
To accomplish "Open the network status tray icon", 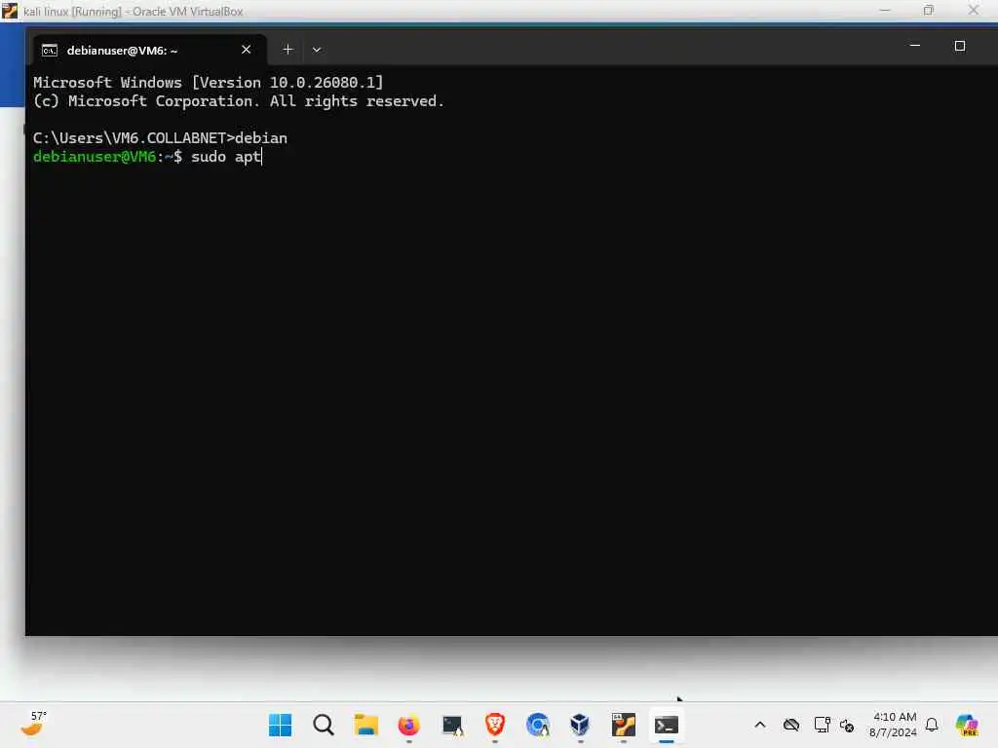I will pyautogui.click(x=822, y=725).
